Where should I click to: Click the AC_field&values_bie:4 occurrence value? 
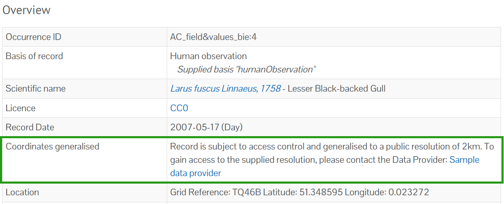coord(214,37)
